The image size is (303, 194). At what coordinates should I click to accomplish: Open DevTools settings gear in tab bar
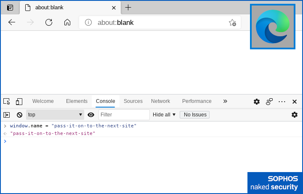pyautogui.click(x=257, y=101)
